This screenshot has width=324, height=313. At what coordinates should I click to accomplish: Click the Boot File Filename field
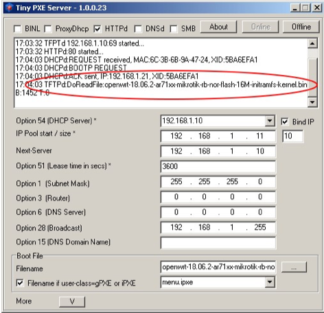218,267
